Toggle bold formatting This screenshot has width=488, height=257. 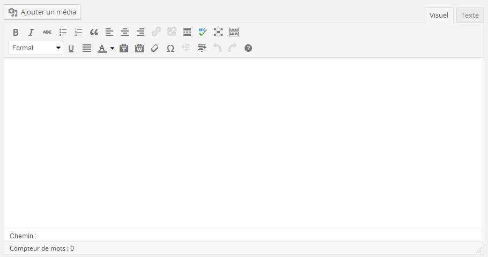coord(16,32)
